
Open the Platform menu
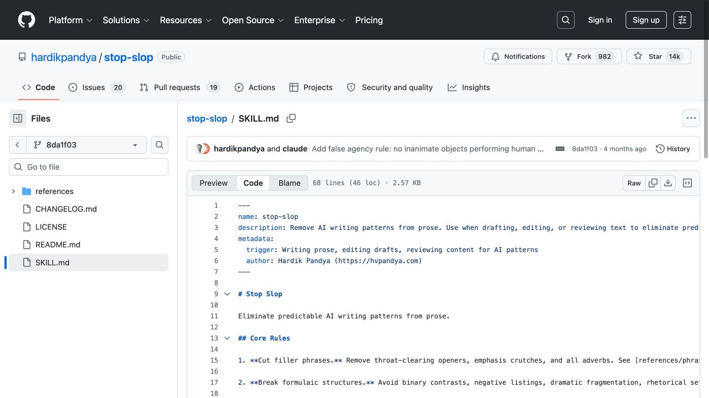[71, 20]
